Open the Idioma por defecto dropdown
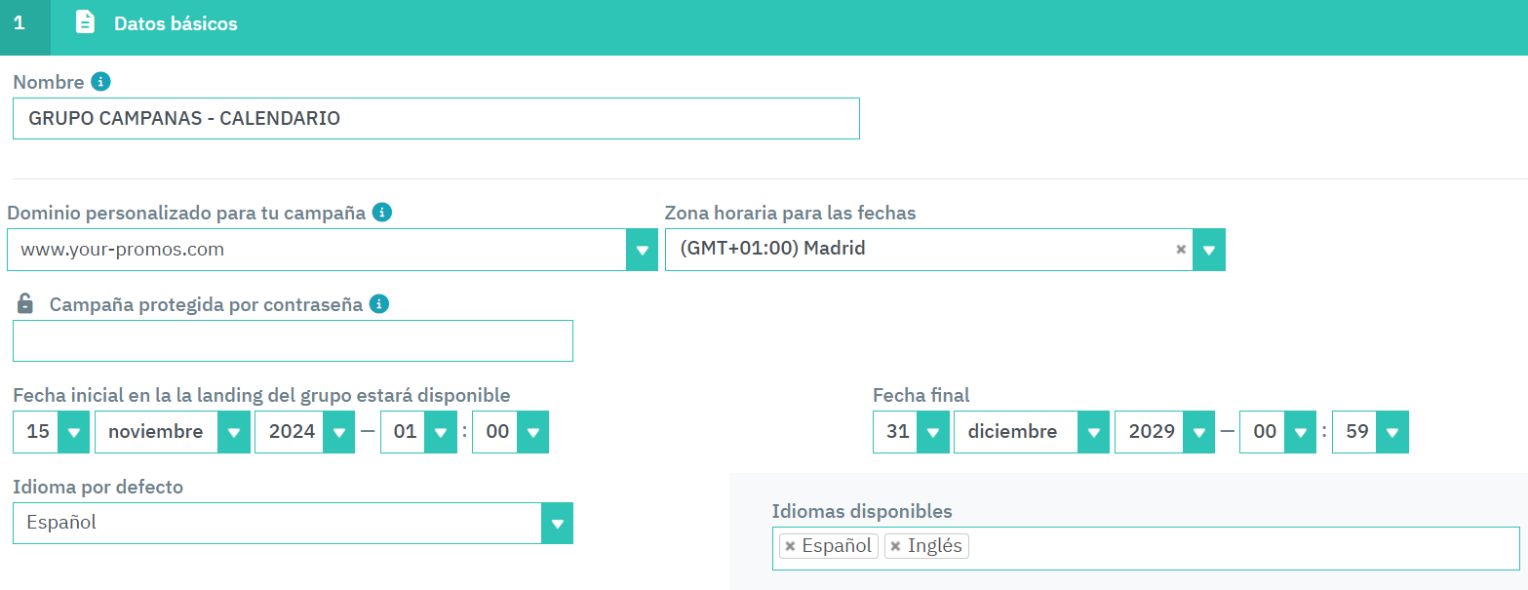The height and width of the screenshot is (590, 1528). [557, 523]
